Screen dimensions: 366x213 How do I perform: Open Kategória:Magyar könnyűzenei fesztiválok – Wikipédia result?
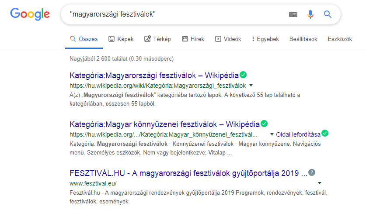click(164, 124)
